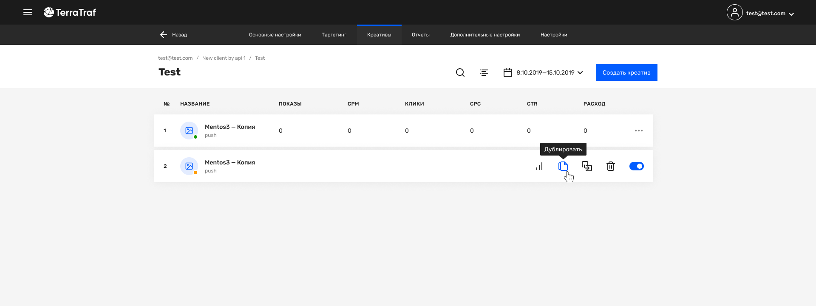Open statistics chart icon in row 2
The image size is (816, 306).
539,166
